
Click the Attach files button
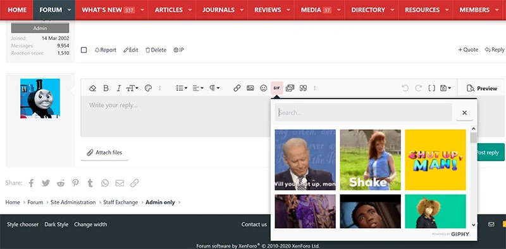[104, 153]
